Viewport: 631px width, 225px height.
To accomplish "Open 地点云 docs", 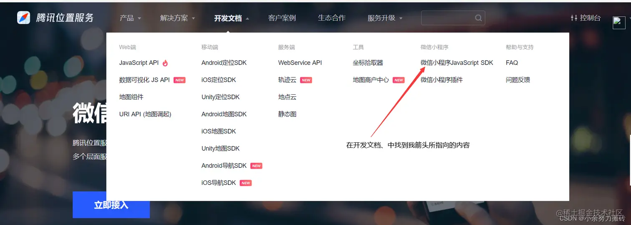I will click(287, 97).
